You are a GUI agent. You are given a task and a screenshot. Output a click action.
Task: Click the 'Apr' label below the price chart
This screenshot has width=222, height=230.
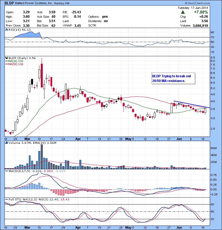coord(78,139)
